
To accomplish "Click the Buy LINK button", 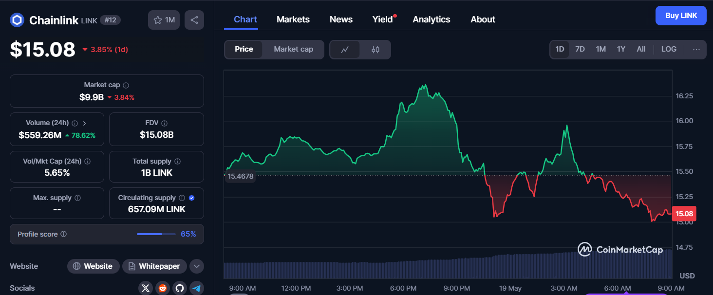I will (681, 16).
